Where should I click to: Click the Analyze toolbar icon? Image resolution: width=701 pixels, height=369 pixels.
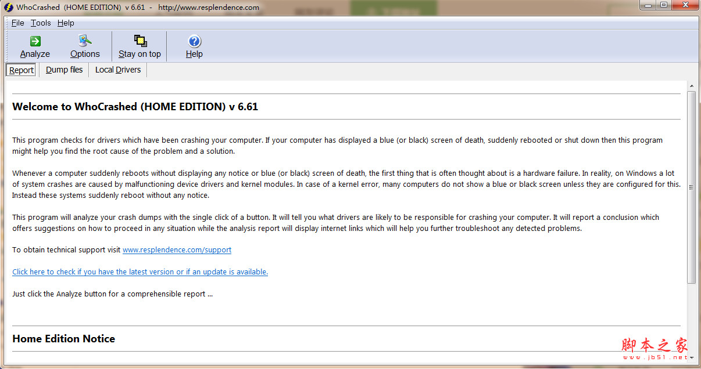tap(35, 41)
